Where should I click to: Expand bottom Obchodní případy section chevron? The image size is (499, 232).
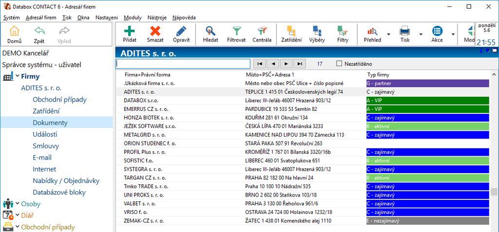pyautogui.click(x=17, y=227)
